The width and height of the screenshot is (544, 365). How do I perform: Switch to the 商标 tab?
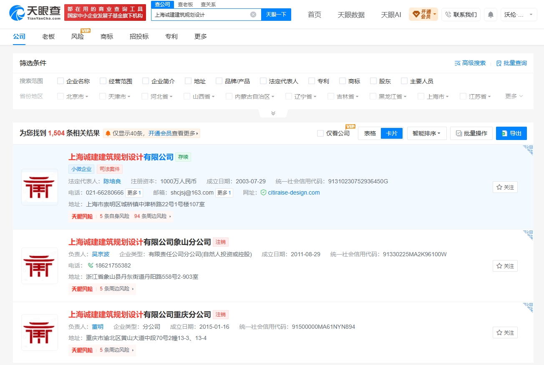[107, 36]
